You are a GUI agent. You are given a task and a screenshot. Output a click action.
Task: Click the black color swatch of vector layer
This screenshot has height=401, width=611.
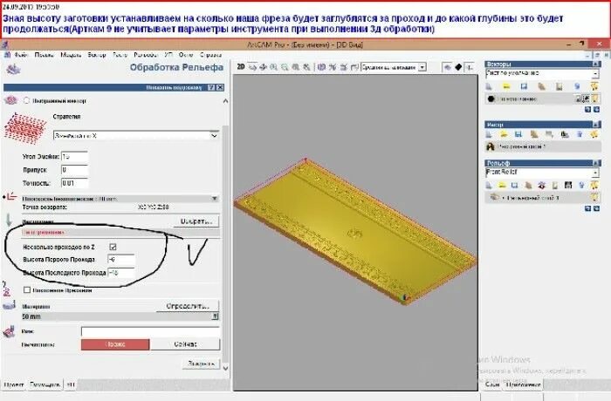(491, 99)
